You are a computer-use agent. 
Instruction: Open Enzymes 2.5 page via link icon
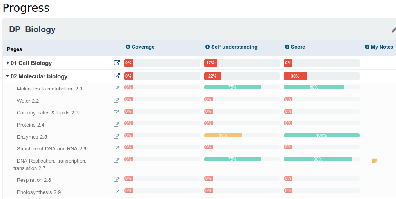116,137
